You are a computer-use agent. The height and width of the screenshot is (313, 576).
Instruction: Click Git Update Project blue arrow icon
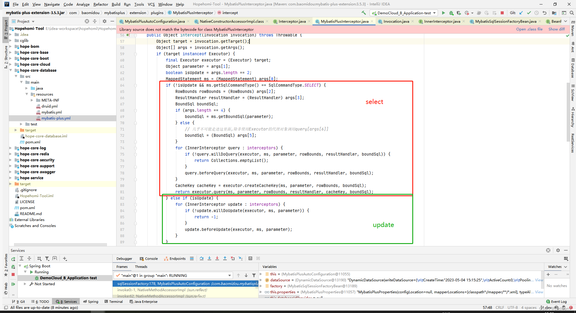pos(521,13)
